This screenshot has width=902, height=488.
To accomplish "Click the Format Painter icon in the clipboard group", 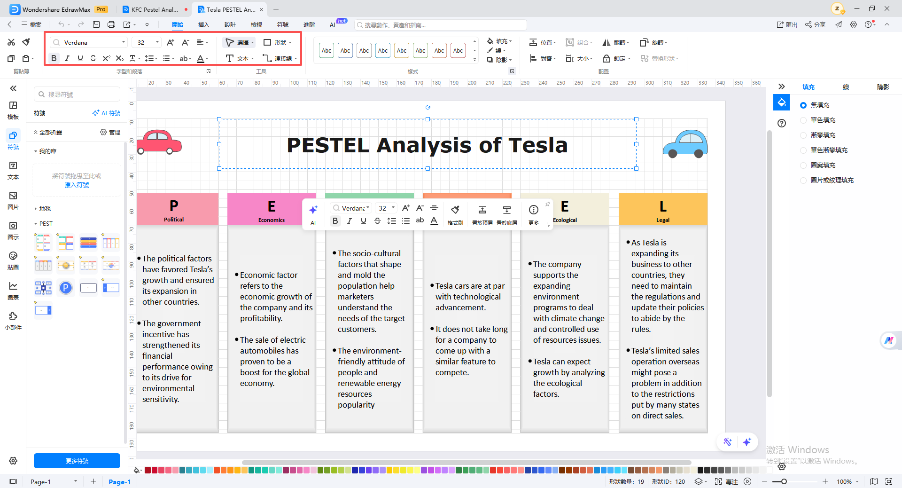I will [26, 42].
